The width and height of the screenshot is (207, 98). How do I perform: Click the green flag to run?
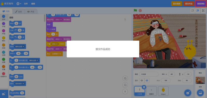click(x=135, y=11)
